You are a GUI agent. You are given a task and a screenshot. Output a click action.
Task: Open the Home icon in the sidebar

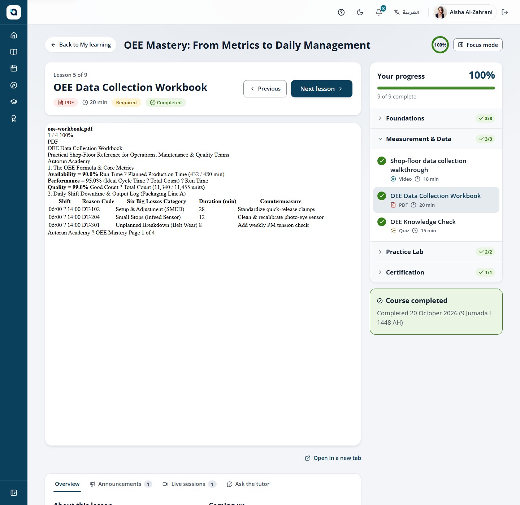coord(14,35)
